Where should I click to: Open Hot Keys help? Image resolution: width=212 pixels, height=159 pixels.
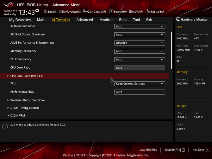[201, 150]
